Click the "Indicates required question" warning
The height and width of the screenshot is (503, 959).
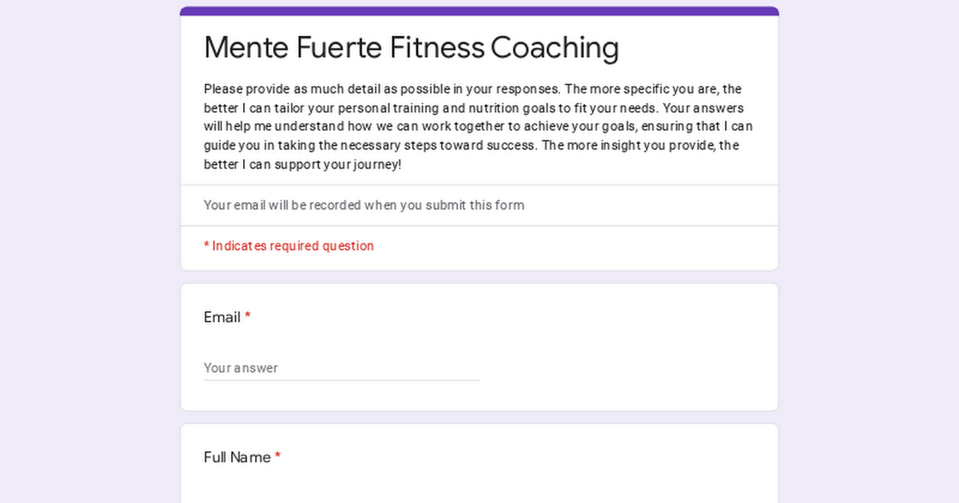point(288,246)
